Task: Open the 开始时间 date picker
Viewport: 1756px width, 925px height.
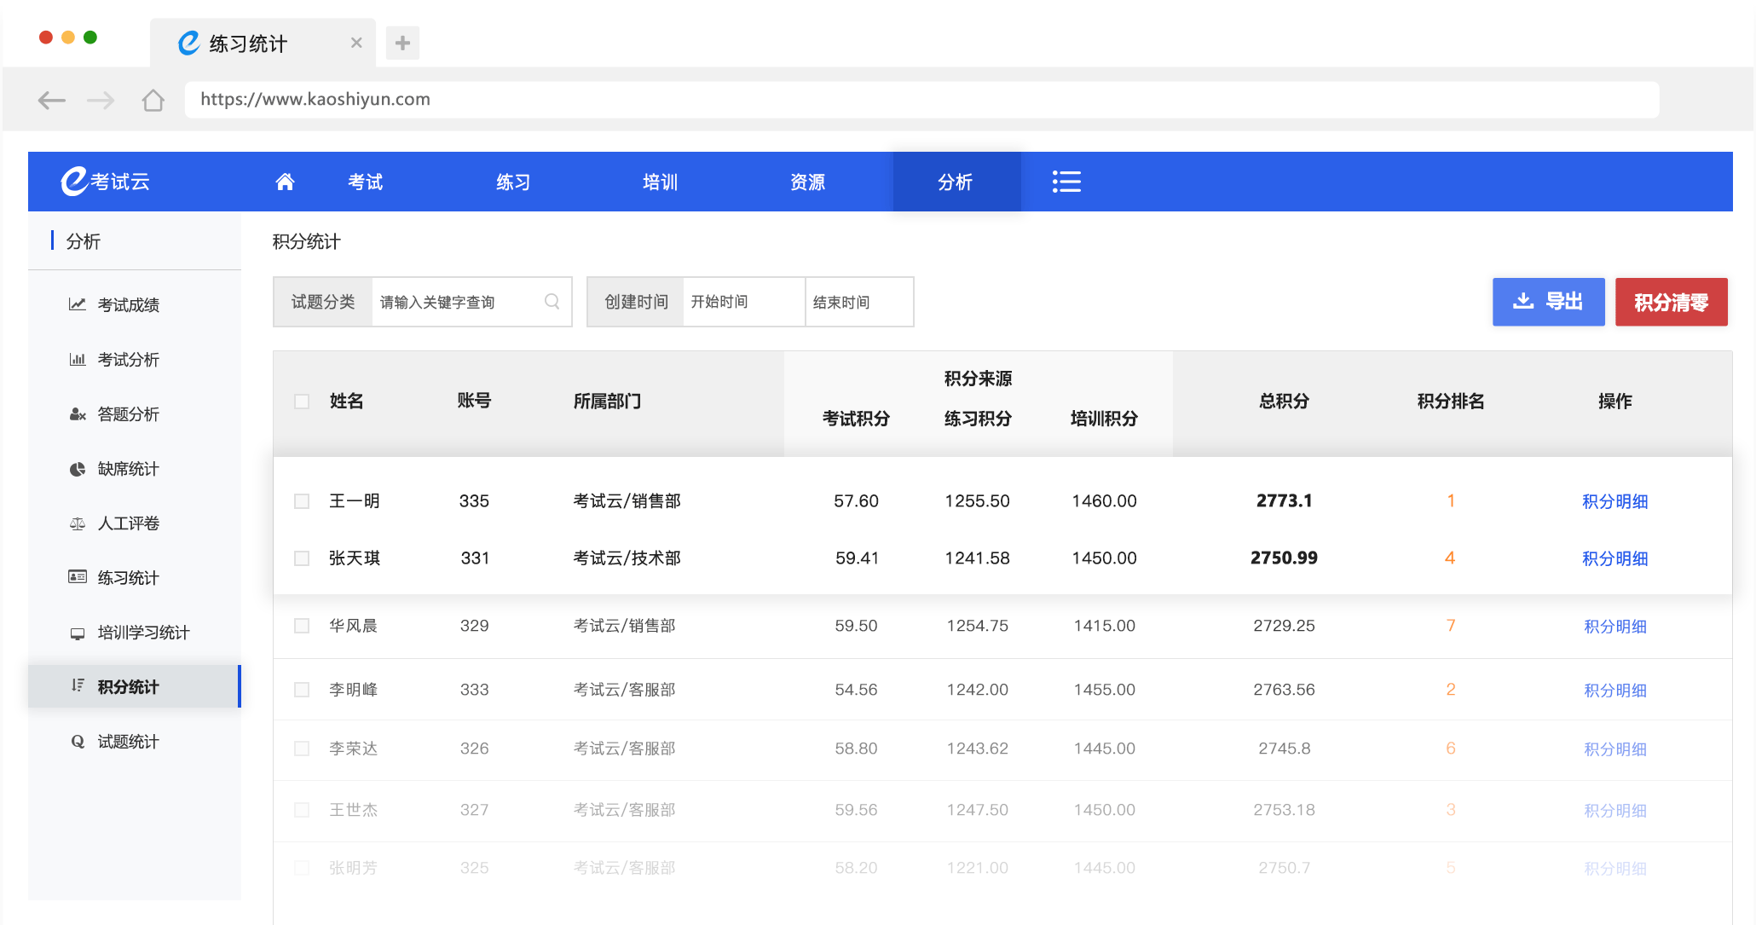Action: [742, 302]
